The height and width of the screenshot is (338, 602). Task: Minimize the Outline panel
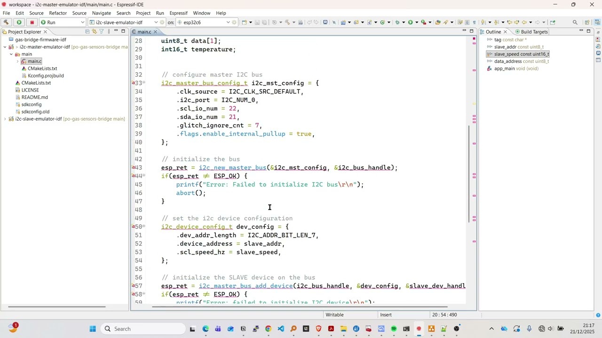(x=581, y=31)
